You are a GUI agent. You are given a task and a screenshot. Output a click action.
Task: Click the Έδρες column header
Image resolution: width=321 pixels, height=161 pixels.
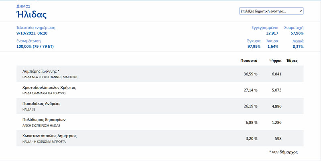pyautogui.click(x=292, y=61)
